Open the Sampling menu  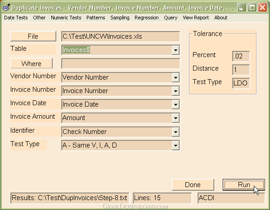point(120,18)
